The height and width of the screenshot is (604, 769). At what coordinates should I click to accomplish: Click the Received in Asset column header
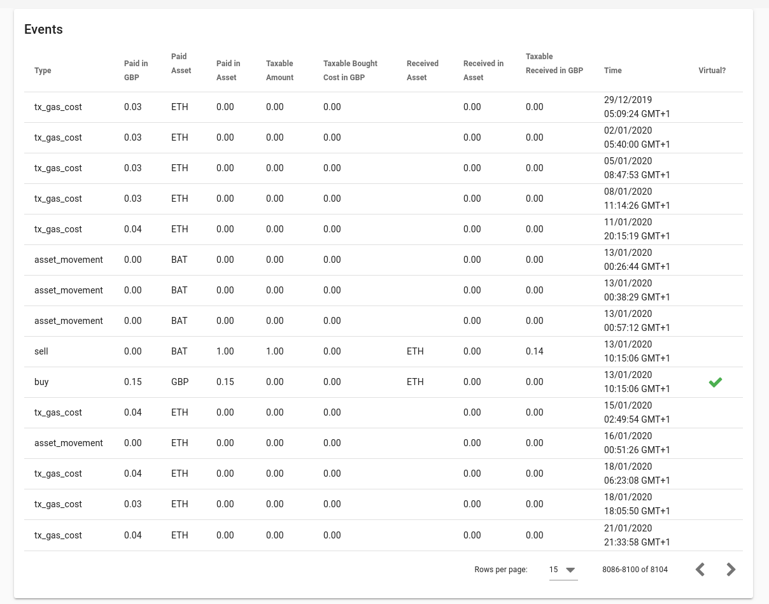(x=483, y=71)
